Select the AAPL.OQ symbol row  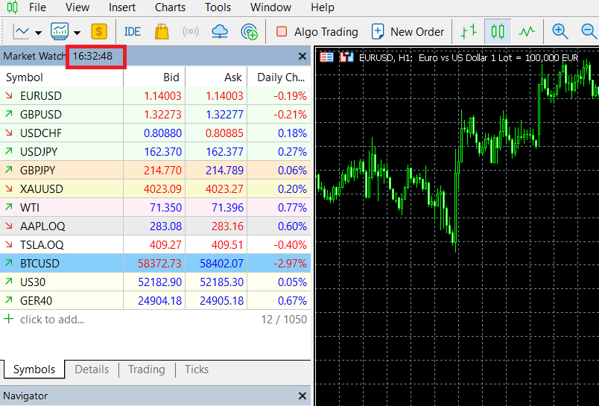pos(155,226)
